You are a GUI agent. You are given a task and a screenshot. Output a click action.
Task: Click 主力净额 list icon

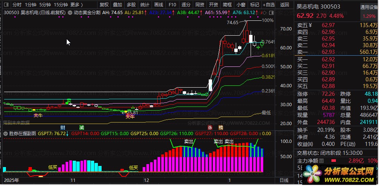click(321, 161)
